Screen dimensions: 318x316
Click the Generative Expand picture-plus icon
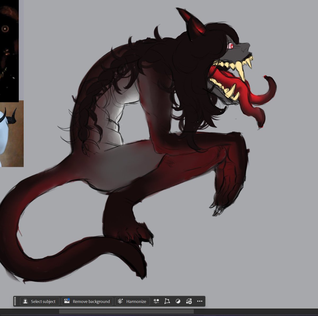coord(189,301)
